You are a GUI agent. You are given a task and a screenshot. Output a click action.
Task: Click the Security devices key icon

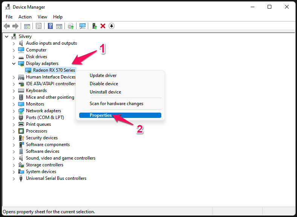point(21,138)
